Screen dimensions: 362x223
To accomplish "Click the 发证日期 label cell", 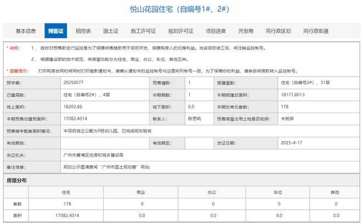I will coord(246,143).
